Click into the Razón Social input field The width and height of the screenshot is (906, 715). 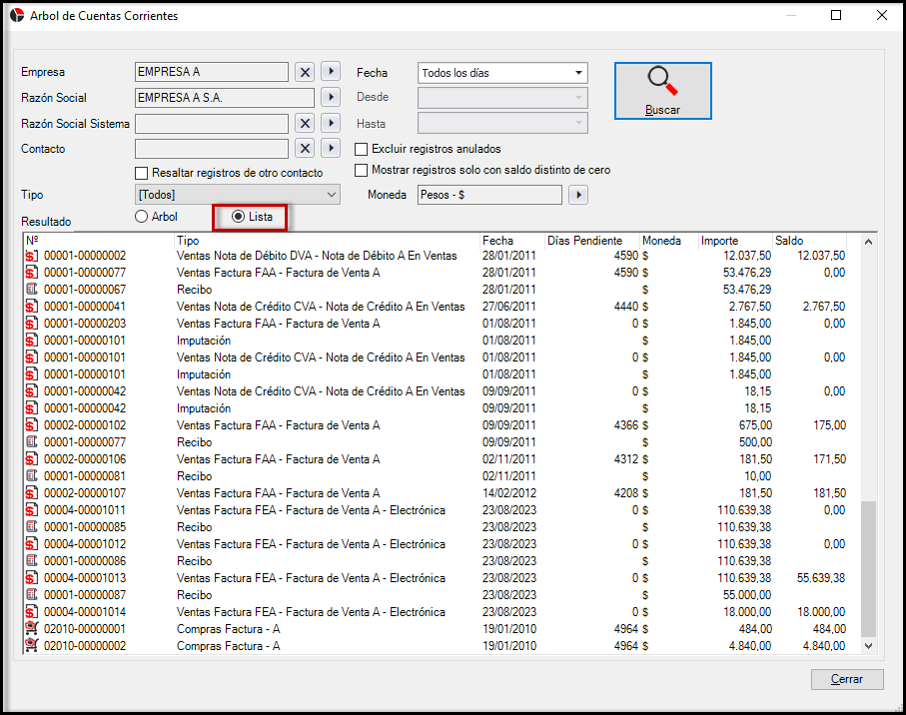(225, 98)
